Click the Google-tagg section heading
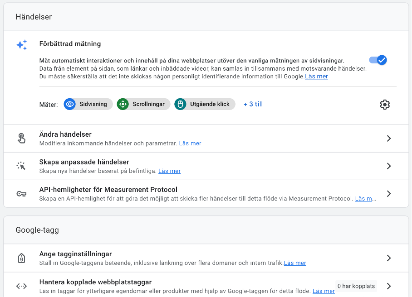The height and width of the screenshot is (297, 412). 37,230
